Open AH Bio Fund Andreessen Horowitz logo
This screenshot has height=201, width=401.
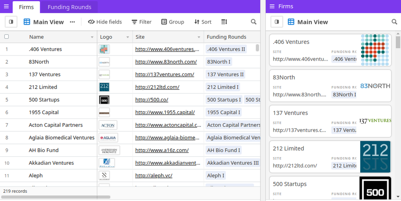tap(109, 150)
